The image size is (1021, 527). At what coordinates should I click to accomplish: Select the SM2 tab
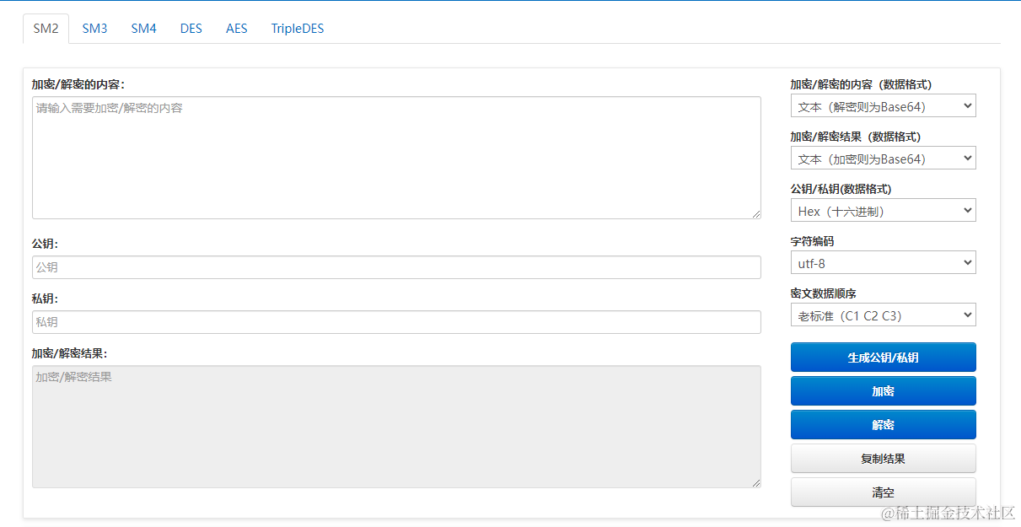coord(46,29)
